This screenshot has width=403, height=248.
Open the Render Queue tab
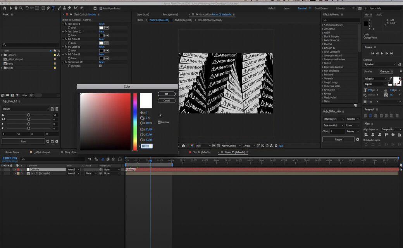12,152
